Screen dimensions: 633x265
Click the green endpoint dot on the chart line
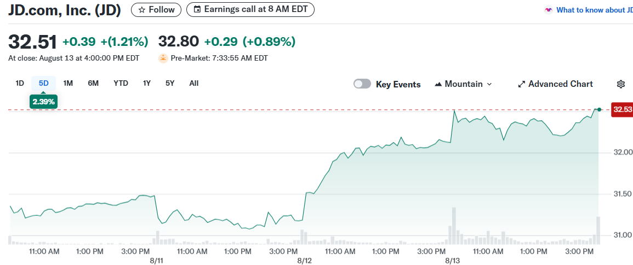point(599,109)
